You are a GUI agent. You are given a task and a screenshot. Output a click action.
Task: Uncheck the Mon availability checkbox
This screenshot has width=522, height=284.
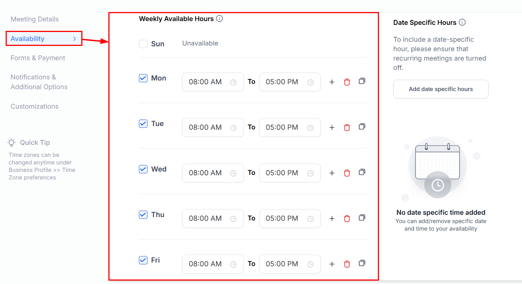point(143,78)
